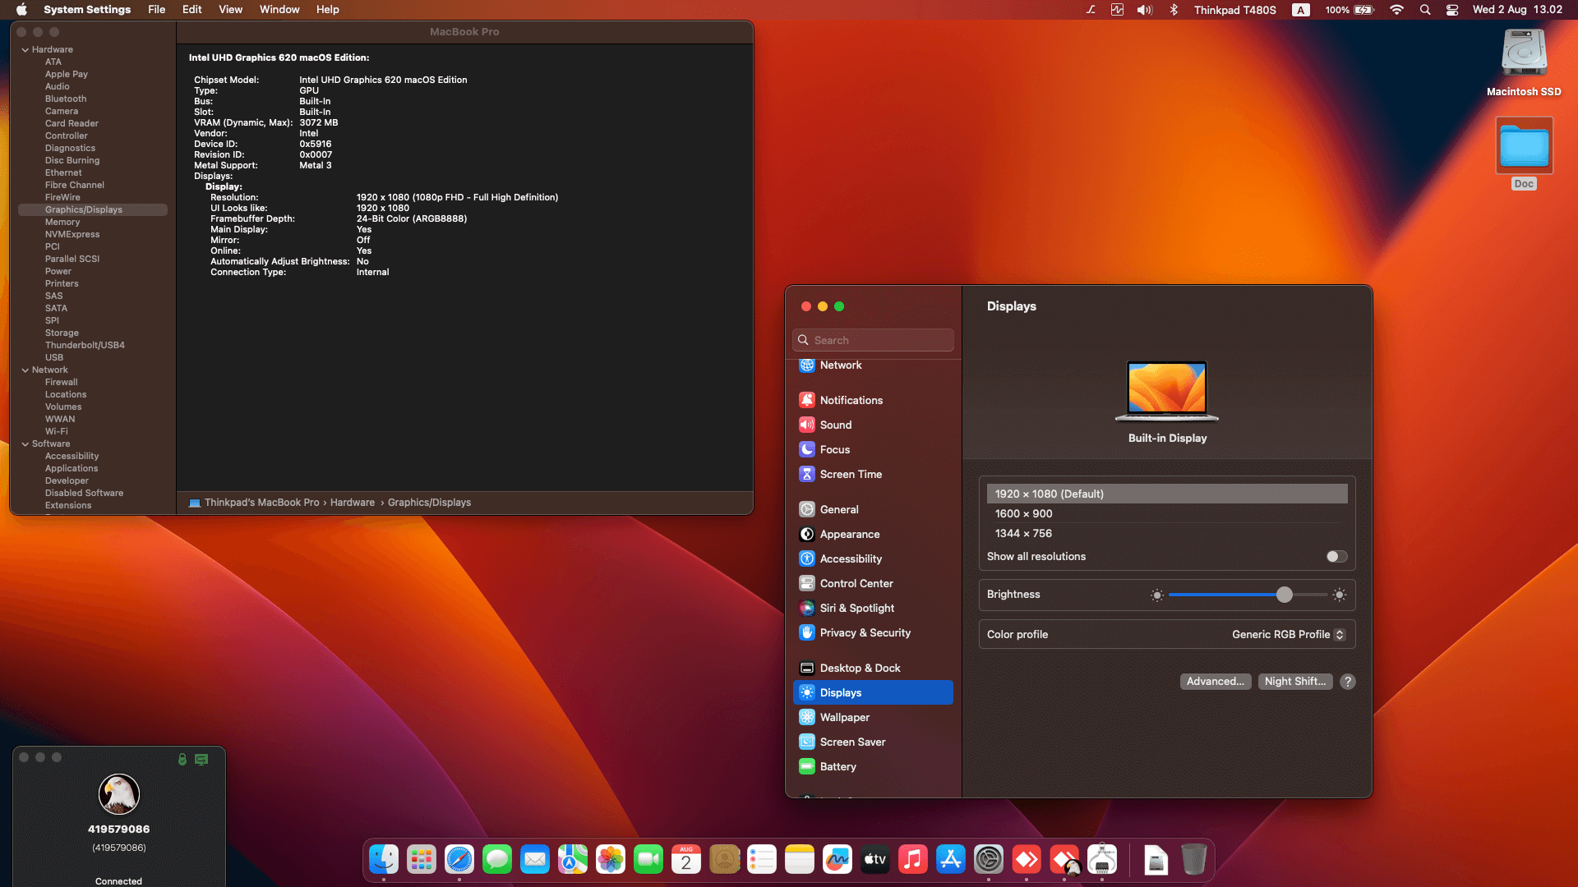Select the Battery settings icon
The image size is (1578, 887).
point(807,766)
